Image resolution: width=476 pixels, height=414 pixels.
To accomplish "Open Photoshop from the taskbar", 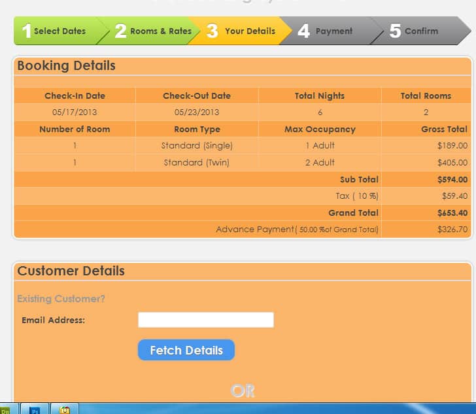I will 35,409.
